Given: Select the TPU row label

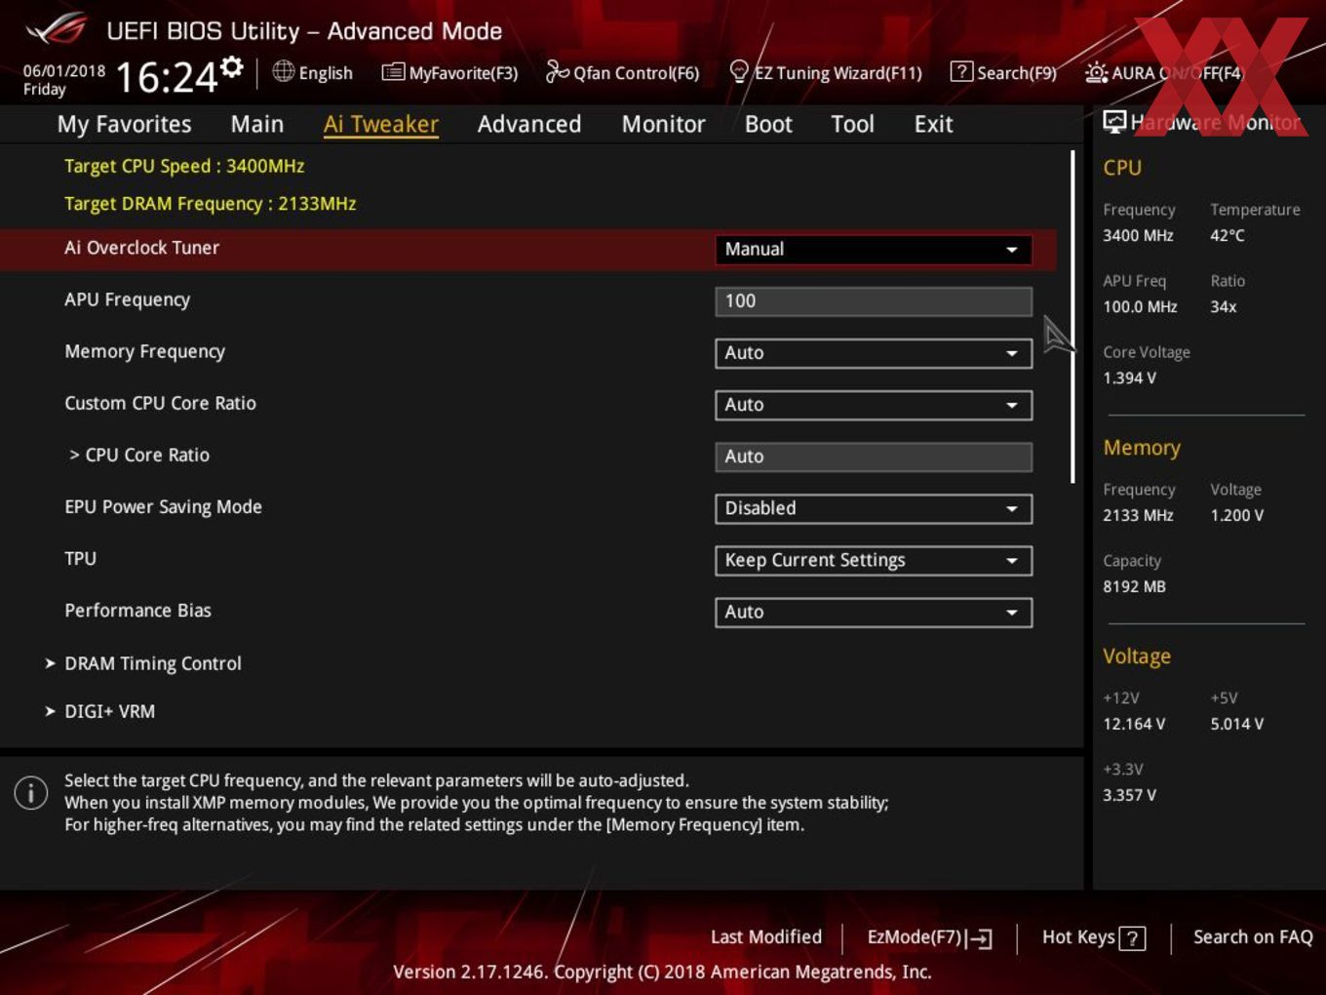Looking at the screenshot, I should coord(80,558).
